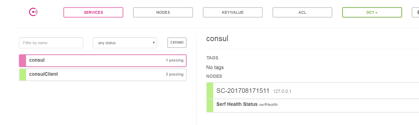
Task: Click green status indicator beside SC-201708171511 node
Action: tap(210, 91)
